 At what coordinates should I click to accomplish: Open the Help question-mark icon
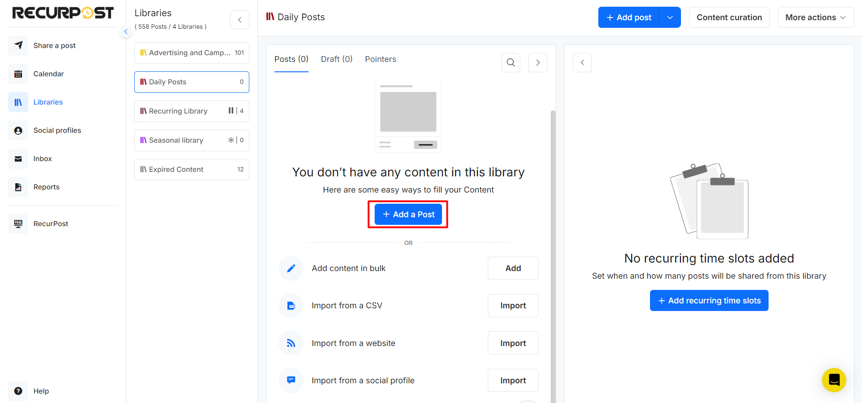(x=18, y=391)
